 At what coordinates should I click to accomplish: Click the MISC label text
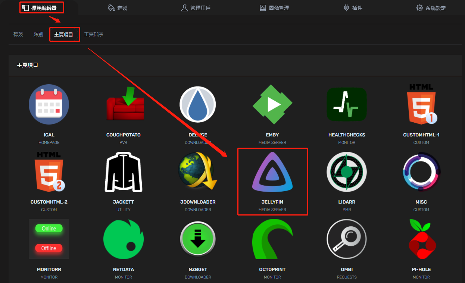pos(421,202)
